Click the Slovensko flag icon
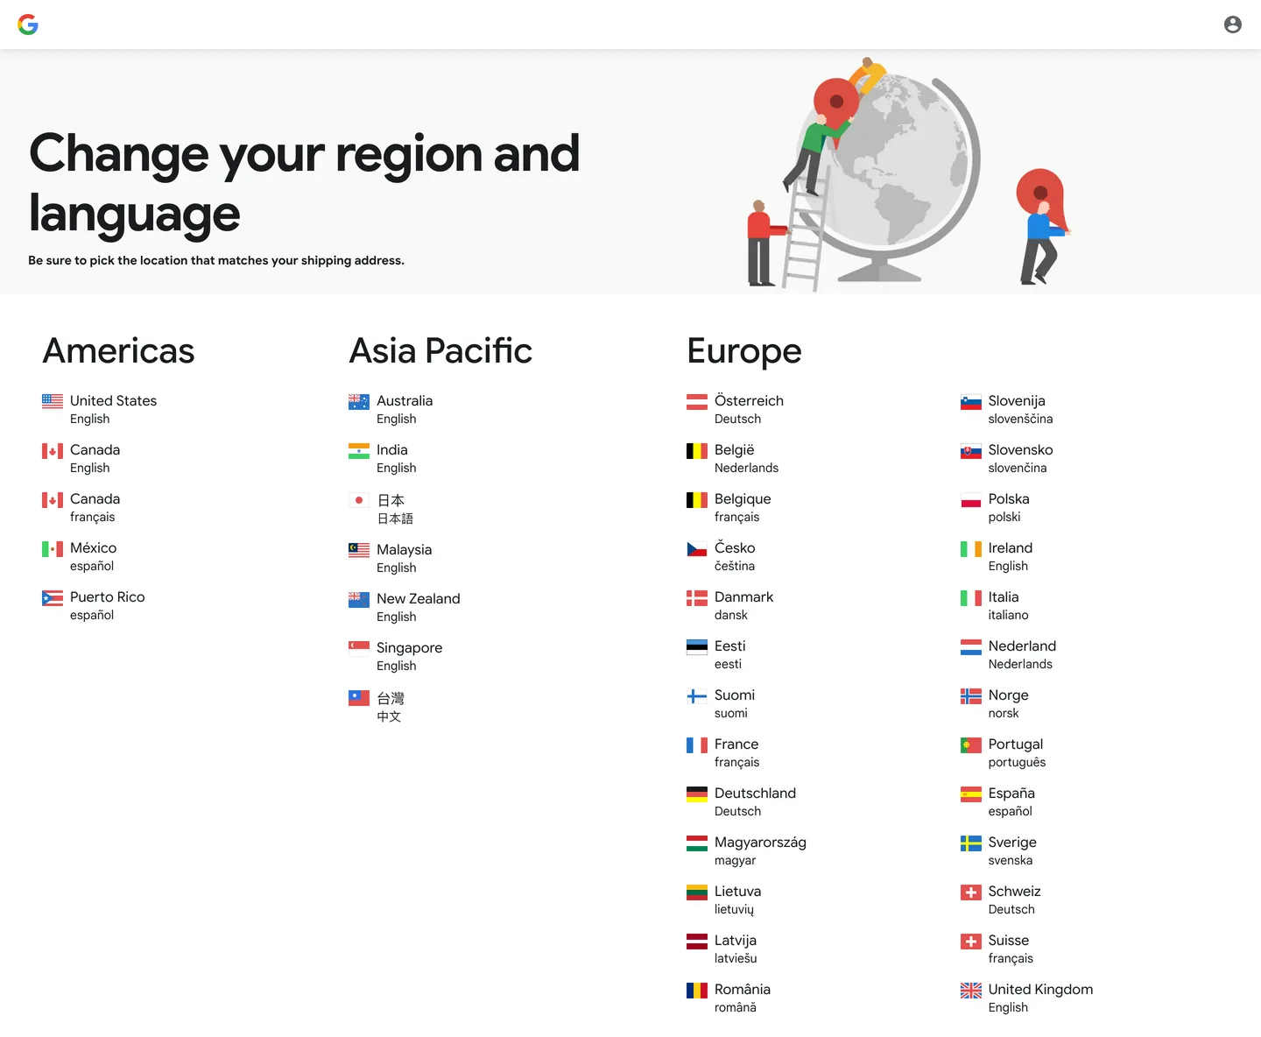This screenshot has width=1261, height=1037. (971, 451)
